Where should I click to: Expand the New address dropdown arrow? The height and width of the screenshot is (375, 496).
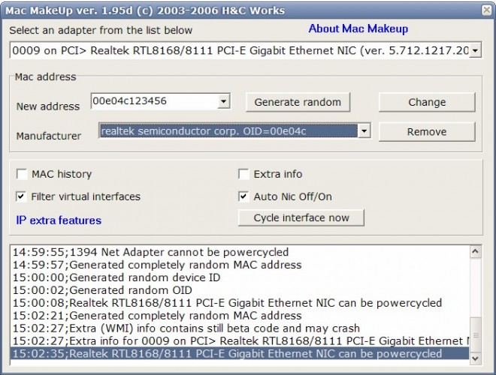[224, 101]
